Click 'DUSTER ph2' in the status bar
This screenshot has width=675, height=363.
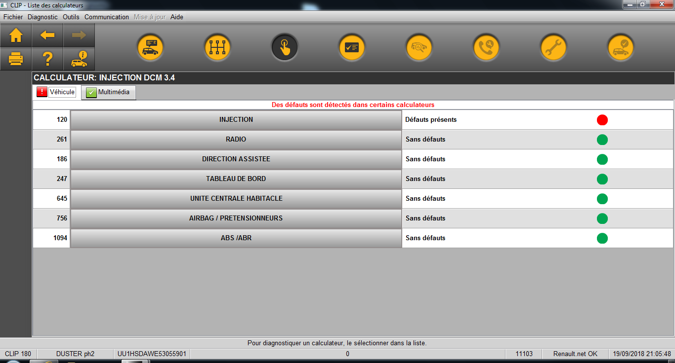pyautogui.click(x=75, y=354)
